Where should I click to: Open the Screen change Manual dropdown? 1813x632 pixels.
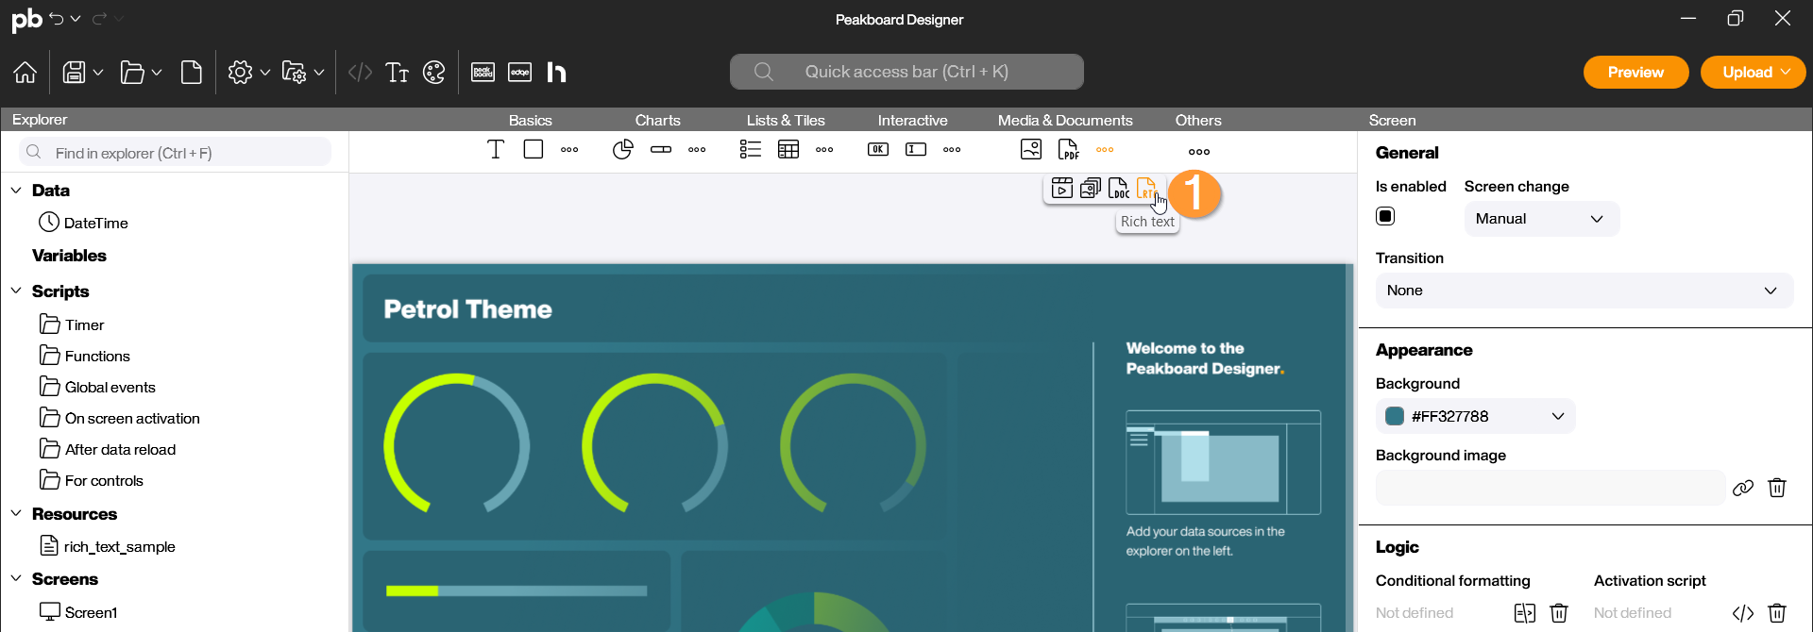tap(1541, 219)
